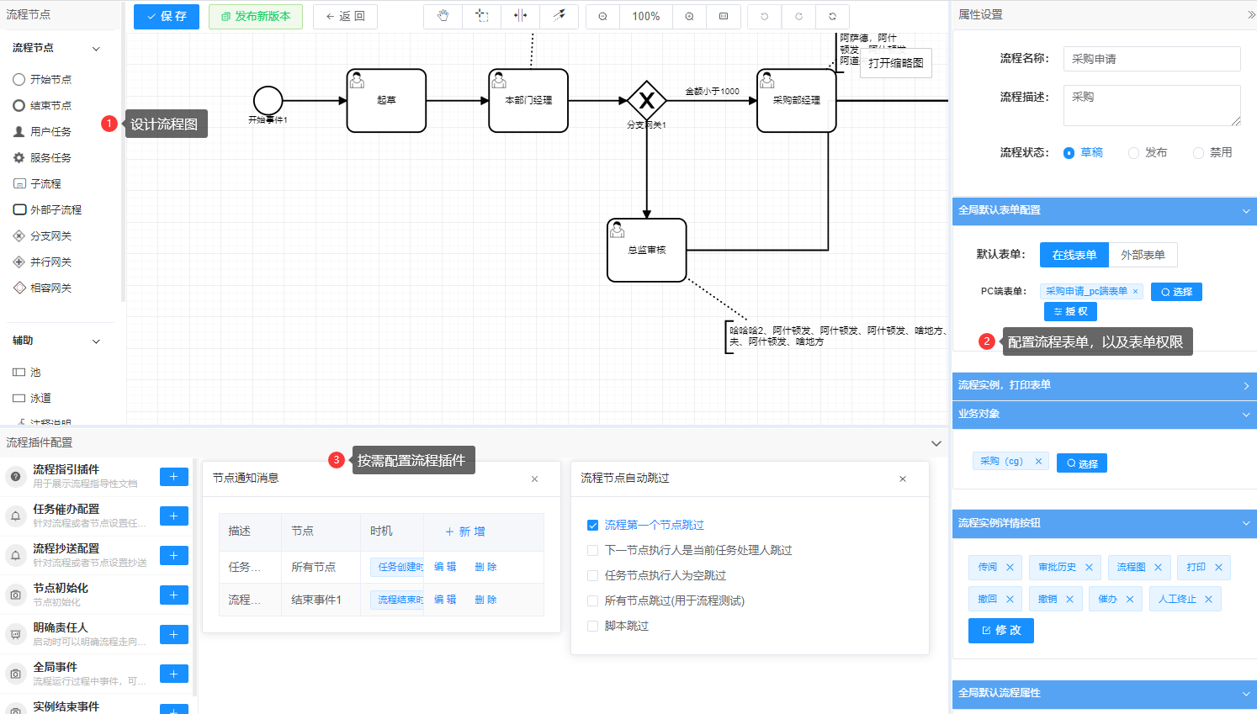Add the 明确责任人 plugin
This screenshot has height=714, width=1257.
pos(174,635)
